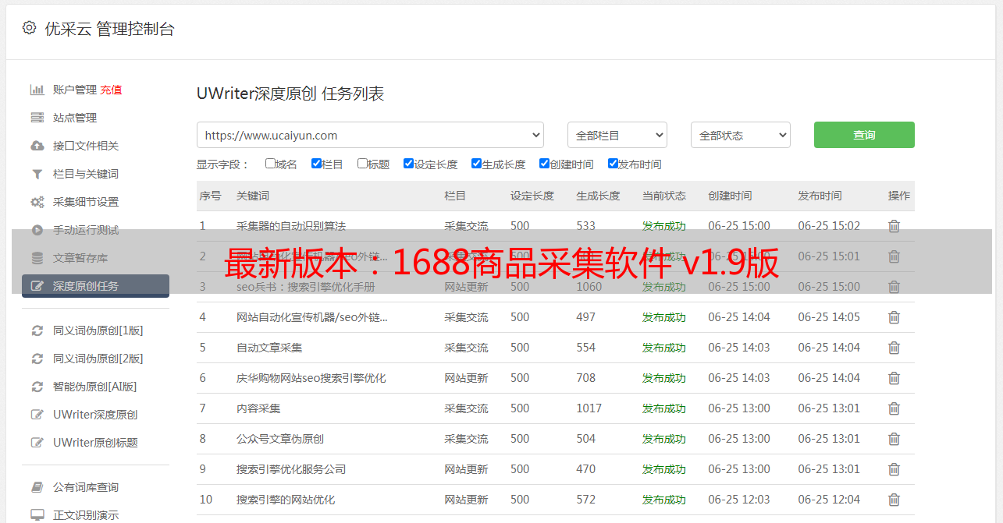Enable the 域名 field checkbox
The image size is (1003, 523).
(x=270, y=164)
